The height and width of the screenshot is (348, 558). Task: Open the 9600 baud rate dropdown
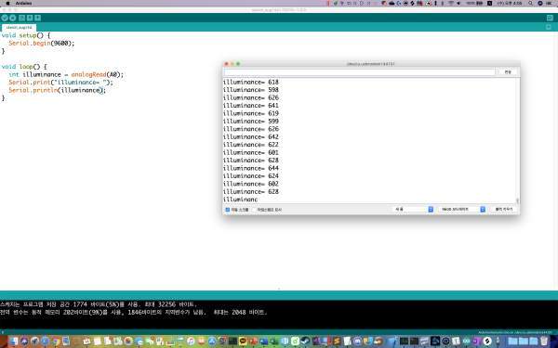pyautogui.click(x=461, y=209)
